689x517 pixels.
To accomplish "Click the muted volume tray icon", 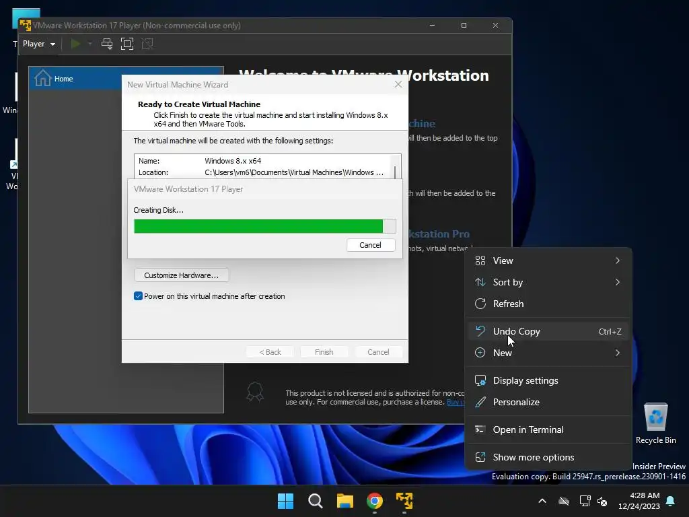I will (x=602, y=501).
